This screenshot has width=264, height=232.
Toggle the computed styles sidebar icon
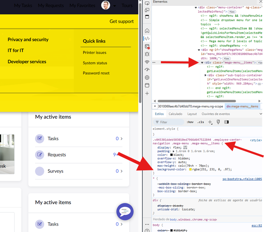(x=226, y=122)
